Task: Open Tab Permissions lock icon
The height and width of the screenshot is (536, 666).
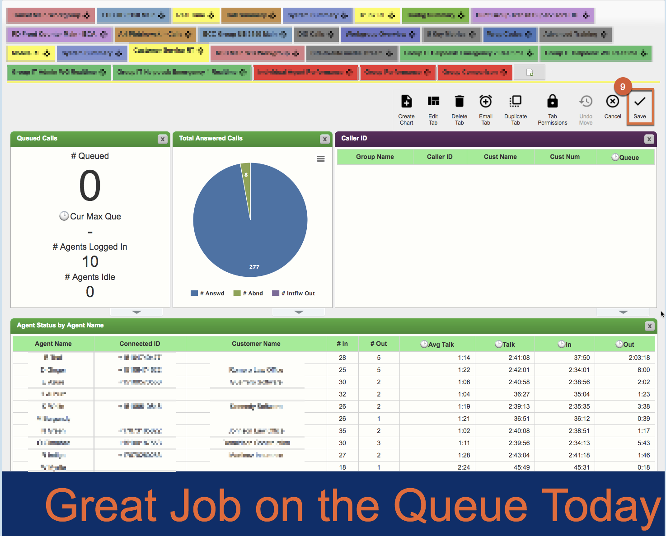Action: [552, 102]
